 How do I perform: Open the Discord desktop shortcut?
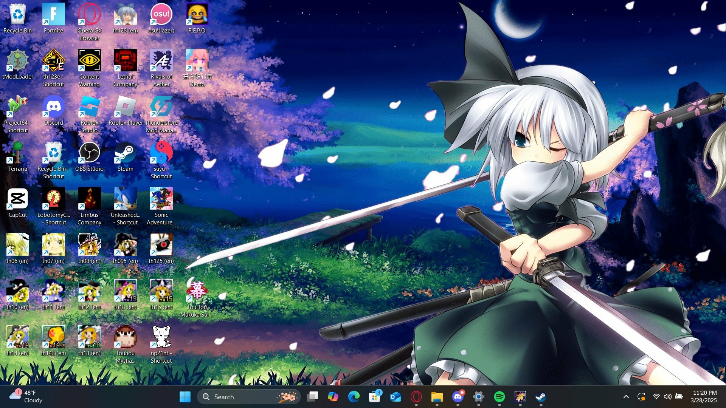click(x=53, y=110)
